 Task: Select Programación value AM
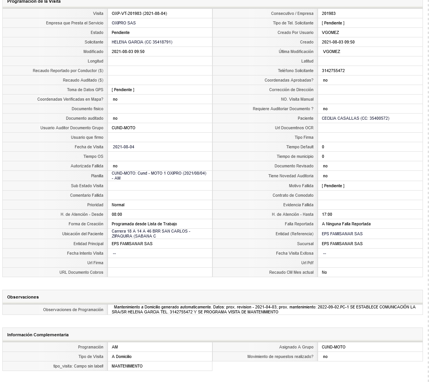pyautogui.click(x=114, y=347)
